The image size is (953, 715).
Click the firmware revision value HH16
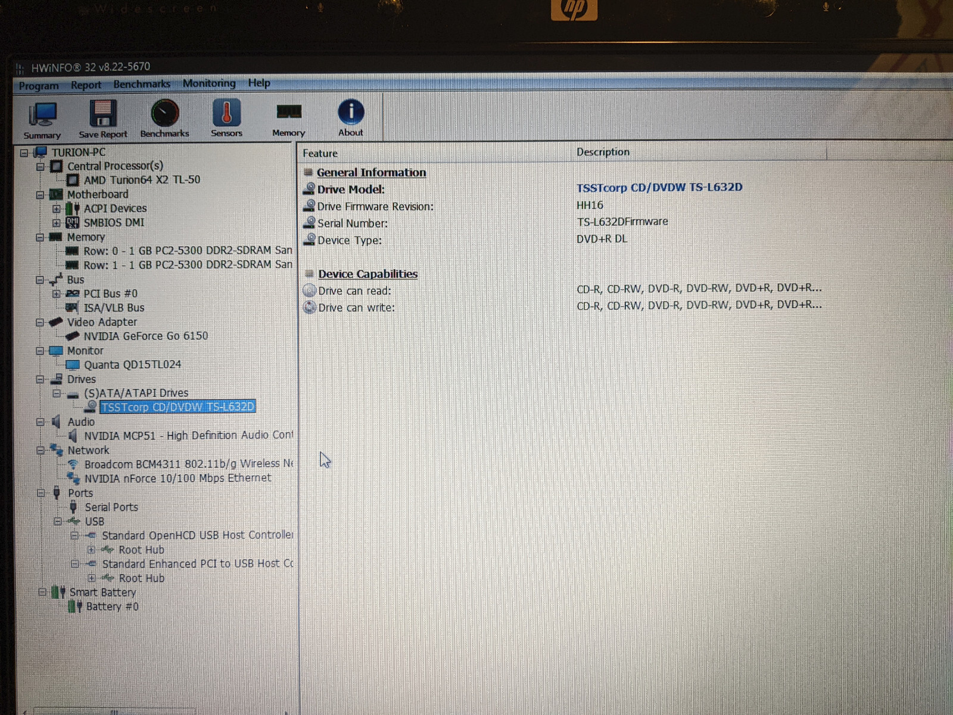coord(590,205)
